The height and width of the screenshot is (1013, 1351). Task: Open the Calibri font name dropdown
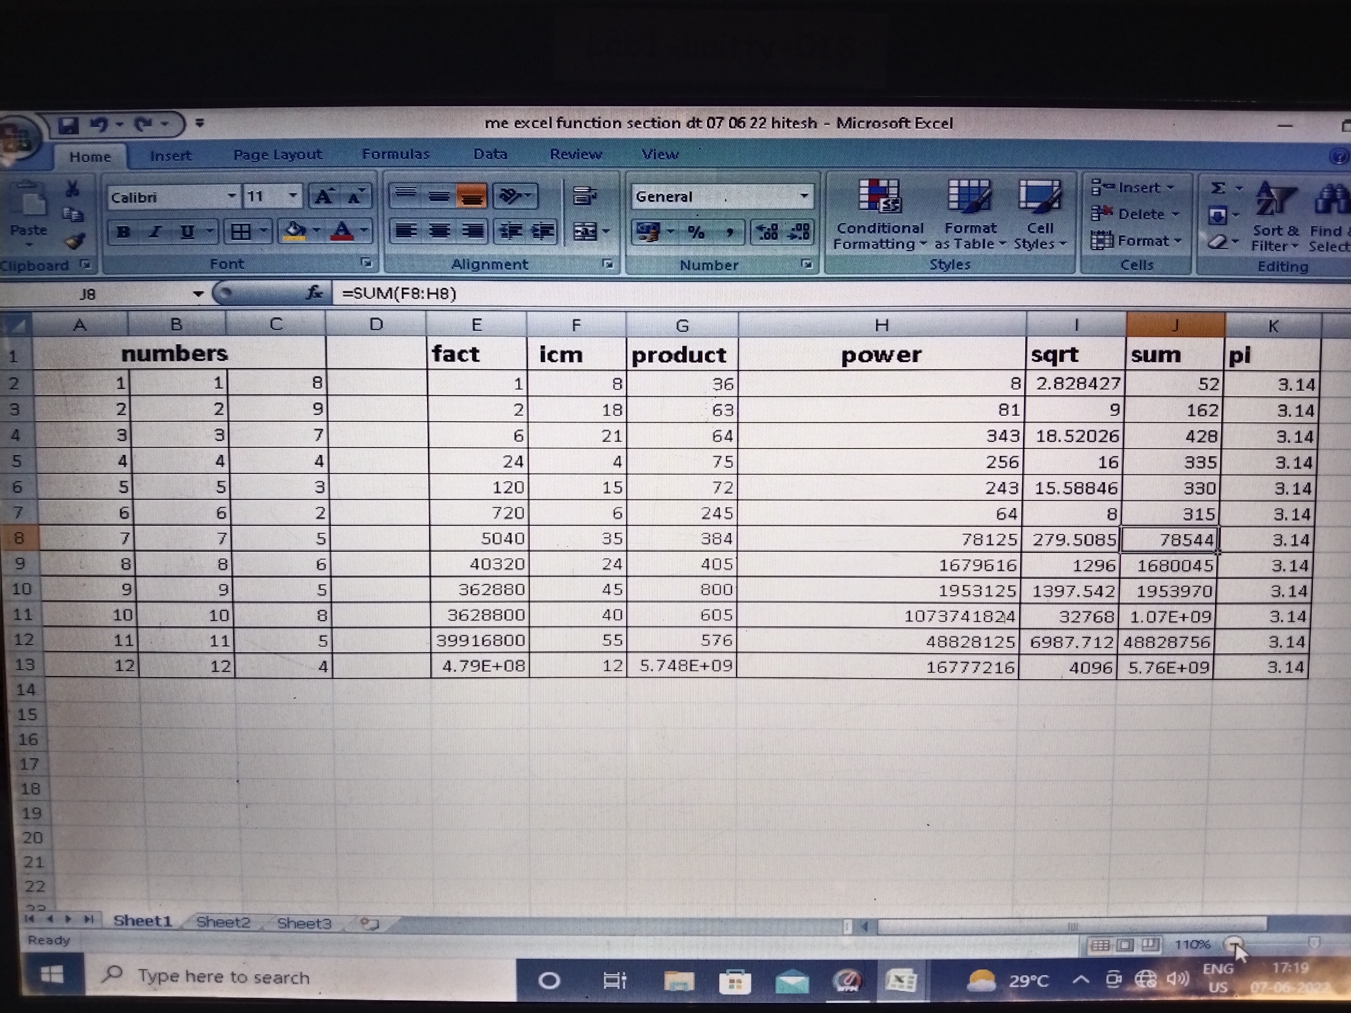(x=232, y=197)
